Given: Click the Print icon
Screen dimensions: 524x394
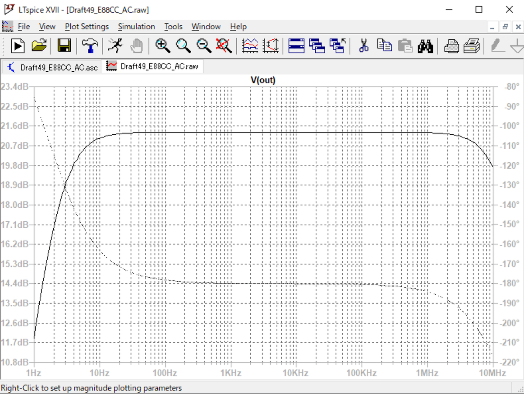Looking at the screenshot, I should click(x=472, y=45).
